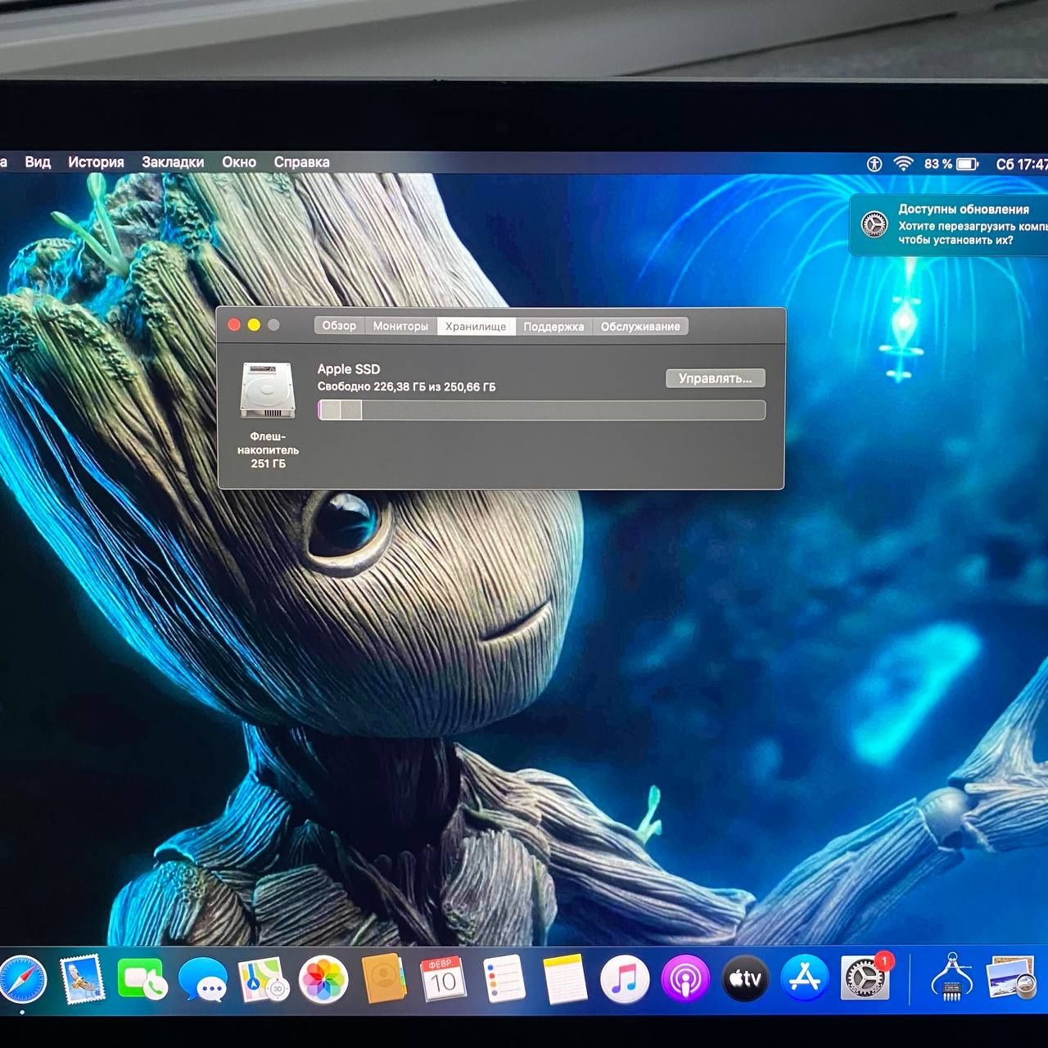This screenshot has width=1048, height=1048.
Task: Open Safari from the Dock
Action: [x=22, y=980]
